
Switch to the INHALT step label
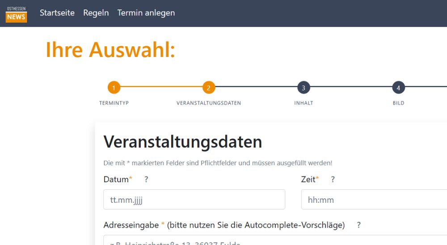tap(304, 103)
